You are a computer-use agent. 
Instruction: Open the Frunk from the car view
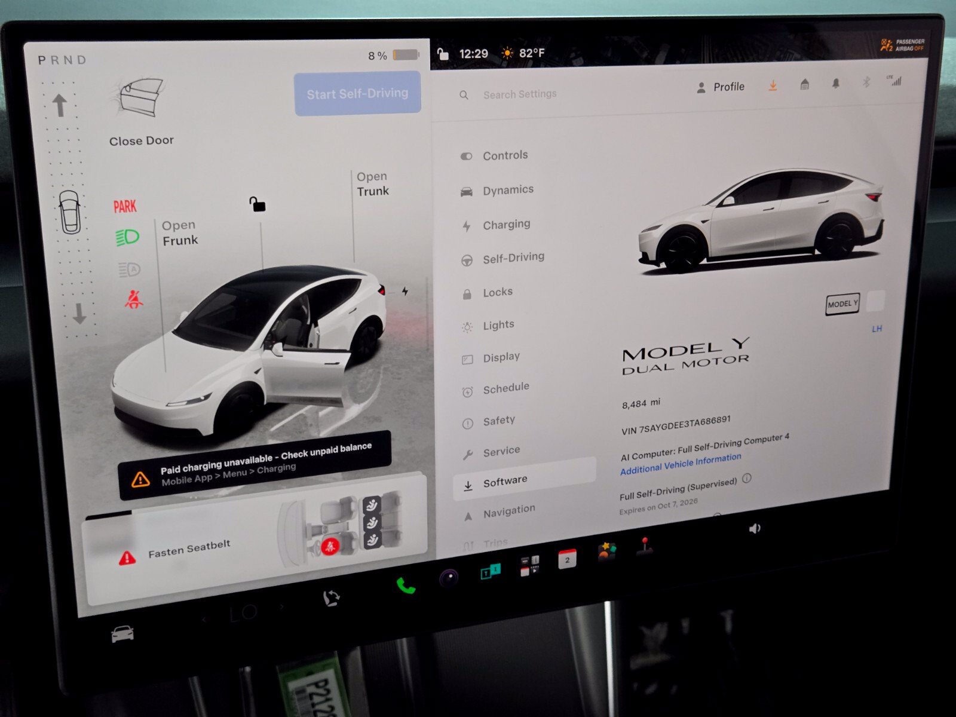pyautogui.click(x=179, y=233)
